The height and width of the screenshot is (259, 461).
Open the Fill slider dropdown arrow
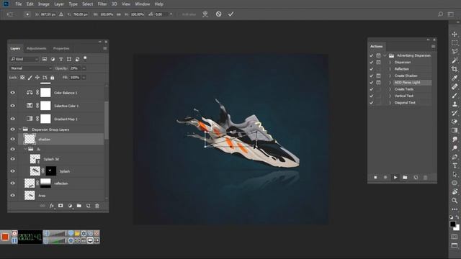point(84,78)
